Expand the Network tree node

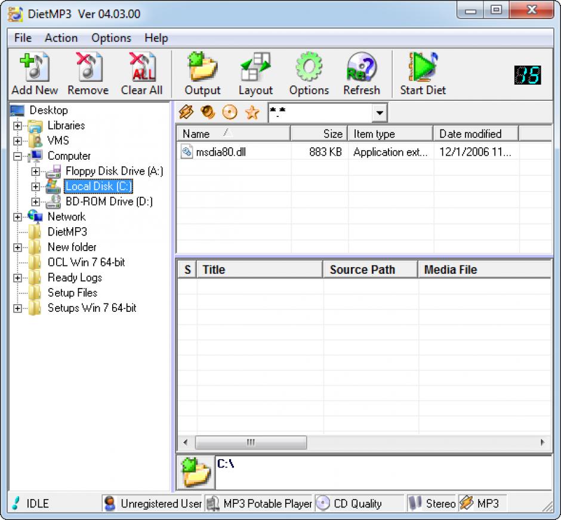pyautogui.click(x=17, y=217)
